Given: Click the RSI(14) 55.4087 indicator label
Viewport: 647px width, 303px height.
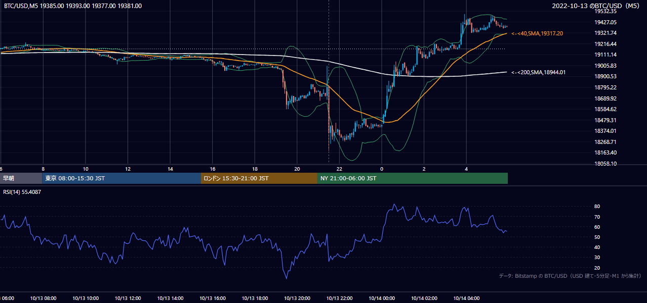Looking at the screenshot, I should point(23,192).
